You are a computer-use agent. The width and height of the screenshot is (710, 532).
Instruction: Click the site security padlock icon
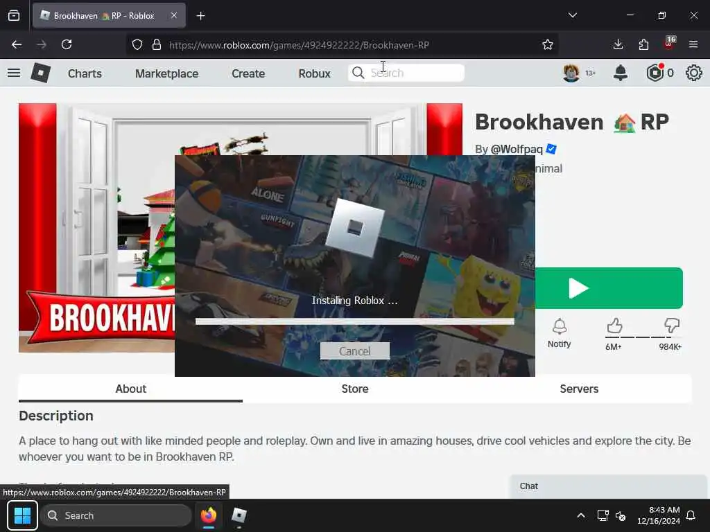[x=157, y=44]
